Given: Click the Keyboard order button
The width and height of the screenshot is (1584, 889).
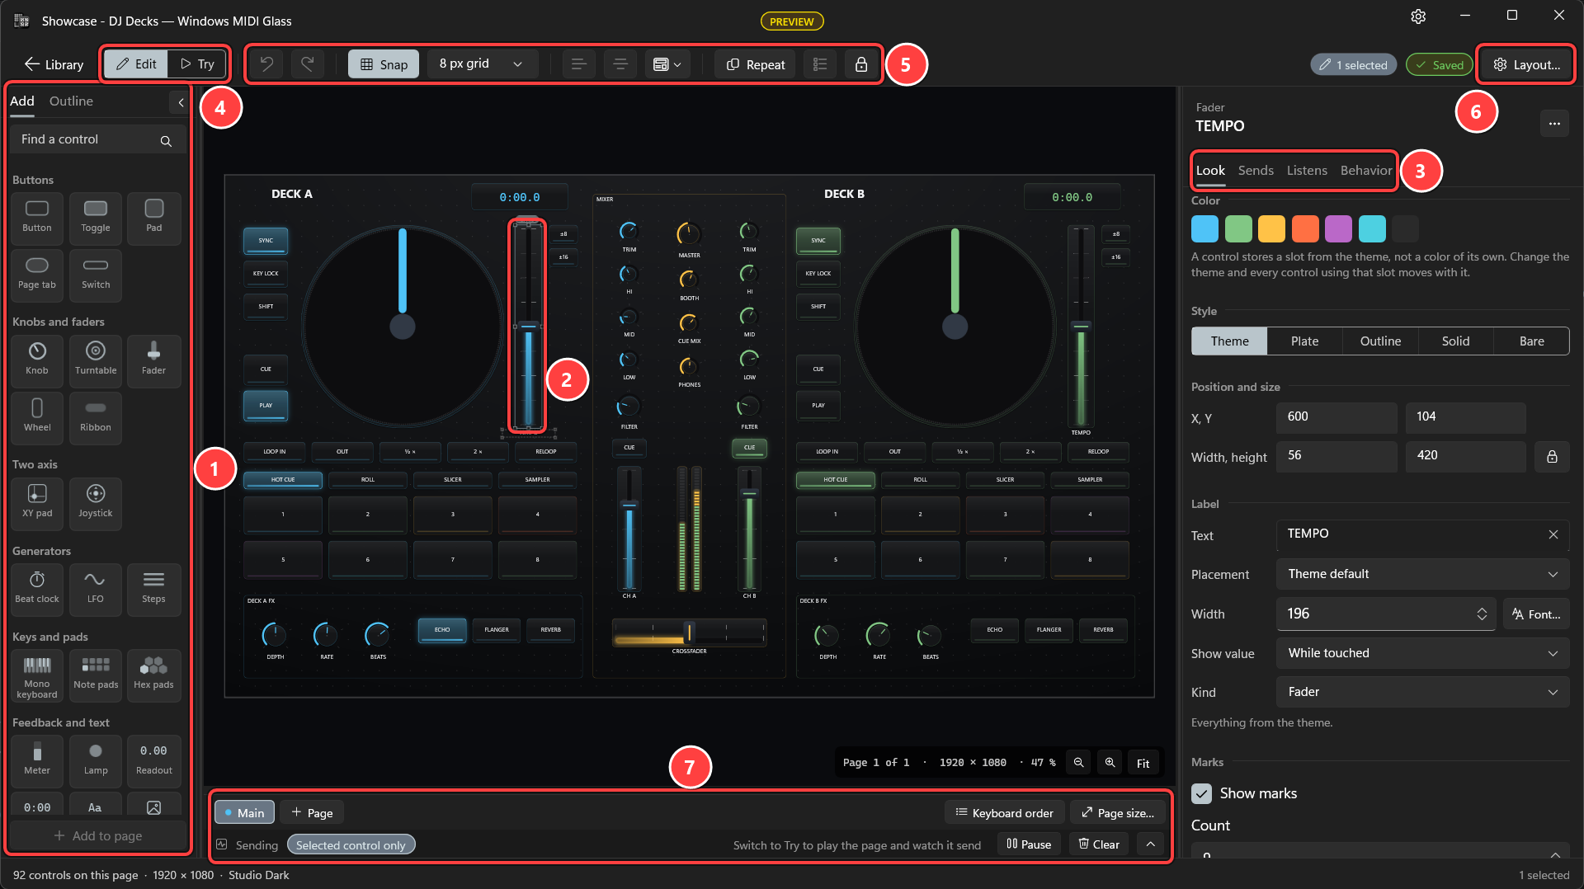Looking at the screenshot, I should coord(1004,812).
